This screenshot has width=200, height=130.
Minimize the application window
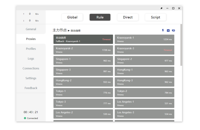tap(167, 8)
